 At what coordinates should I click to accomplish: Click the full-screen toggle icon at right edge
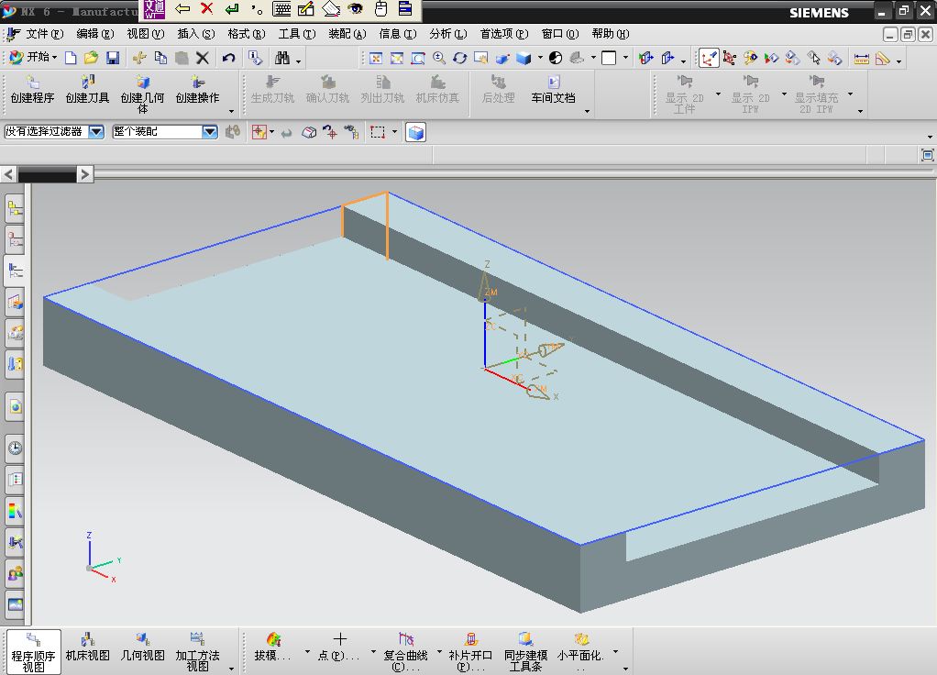(928, 155)
